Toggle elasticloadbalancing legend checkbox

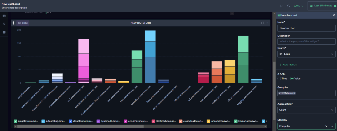pos(181,121)
